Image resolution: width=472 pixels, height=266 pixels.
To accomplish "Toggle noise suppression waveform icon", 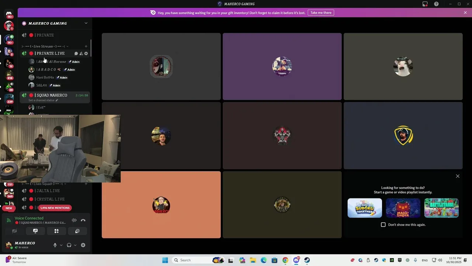I will pos(74,220).
